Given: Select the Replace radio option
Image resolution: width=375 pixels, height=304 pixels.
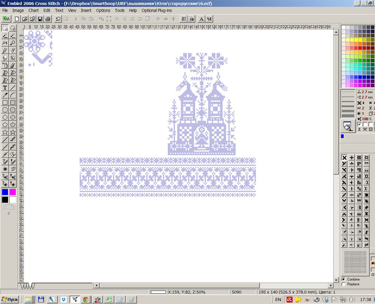Looking at the screenshot, I should [x=344, y=284].
